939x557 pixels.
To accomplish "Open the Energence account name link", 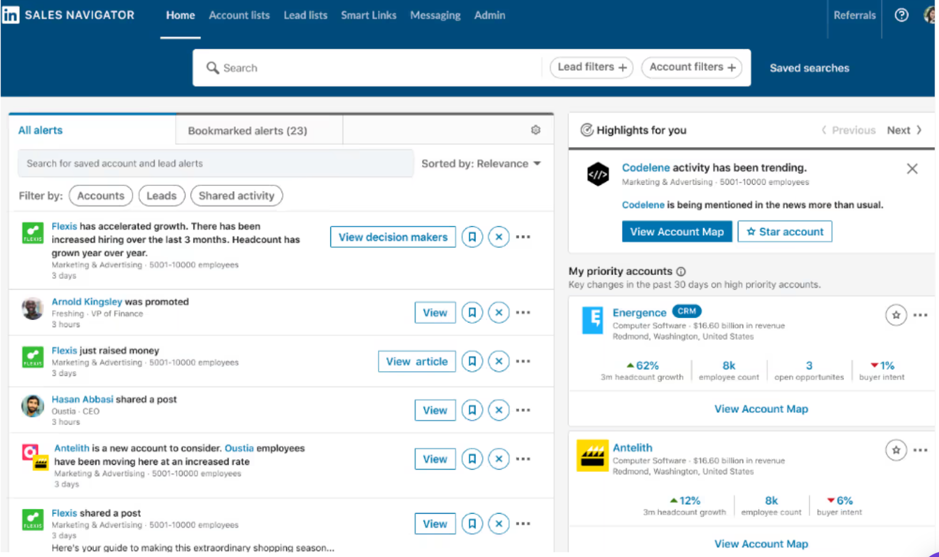I will (639, 313).
